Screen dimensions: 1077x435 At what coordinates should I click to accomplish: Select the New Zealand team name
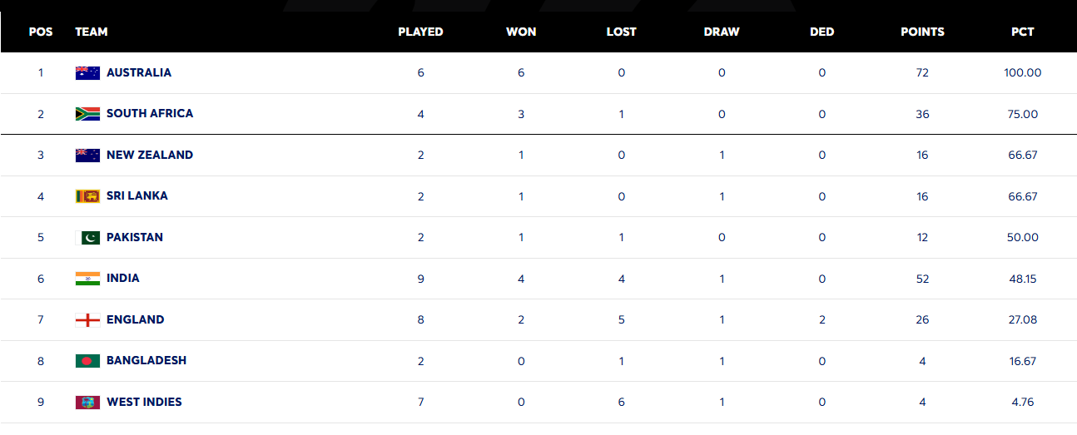(x=150, y=155)
